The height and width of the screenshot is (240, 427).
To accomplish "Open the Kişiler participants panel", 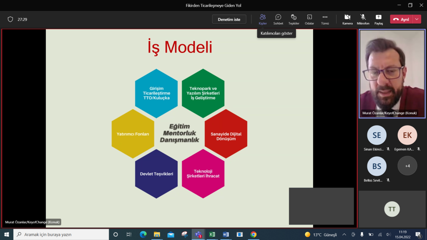I will [x=263, y=19].
